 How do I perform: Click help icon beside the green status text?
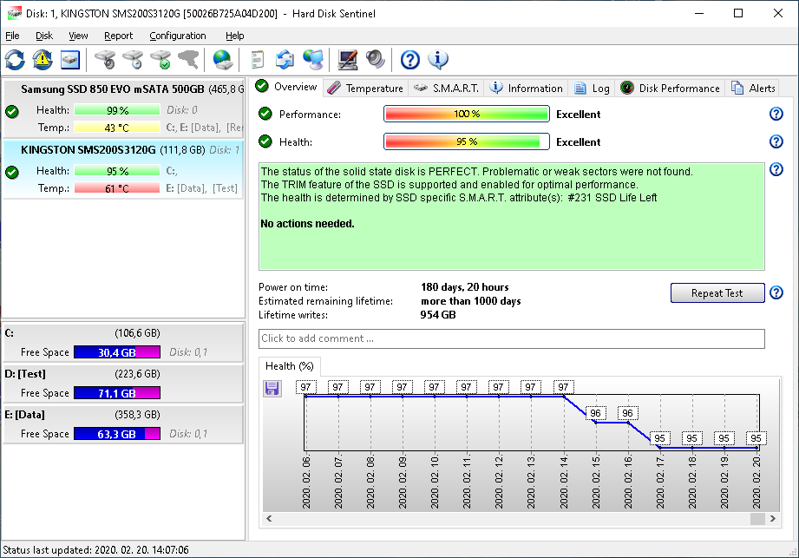point(776,169)
